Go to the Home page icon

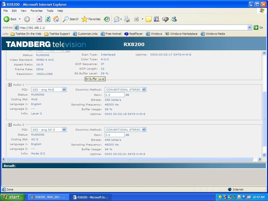[x=56, y=19]
